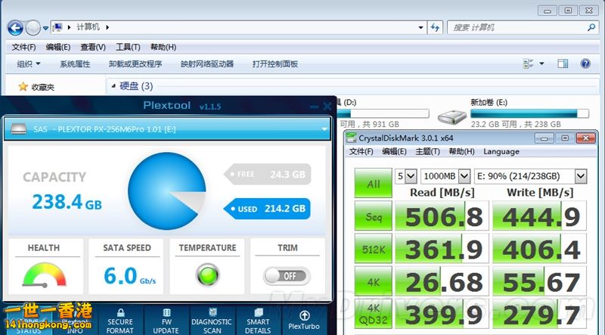Click the 6.0 Gb/s SATA speed value
The image size is (605, 335).
pyautogui.click(x=129, y=276)
